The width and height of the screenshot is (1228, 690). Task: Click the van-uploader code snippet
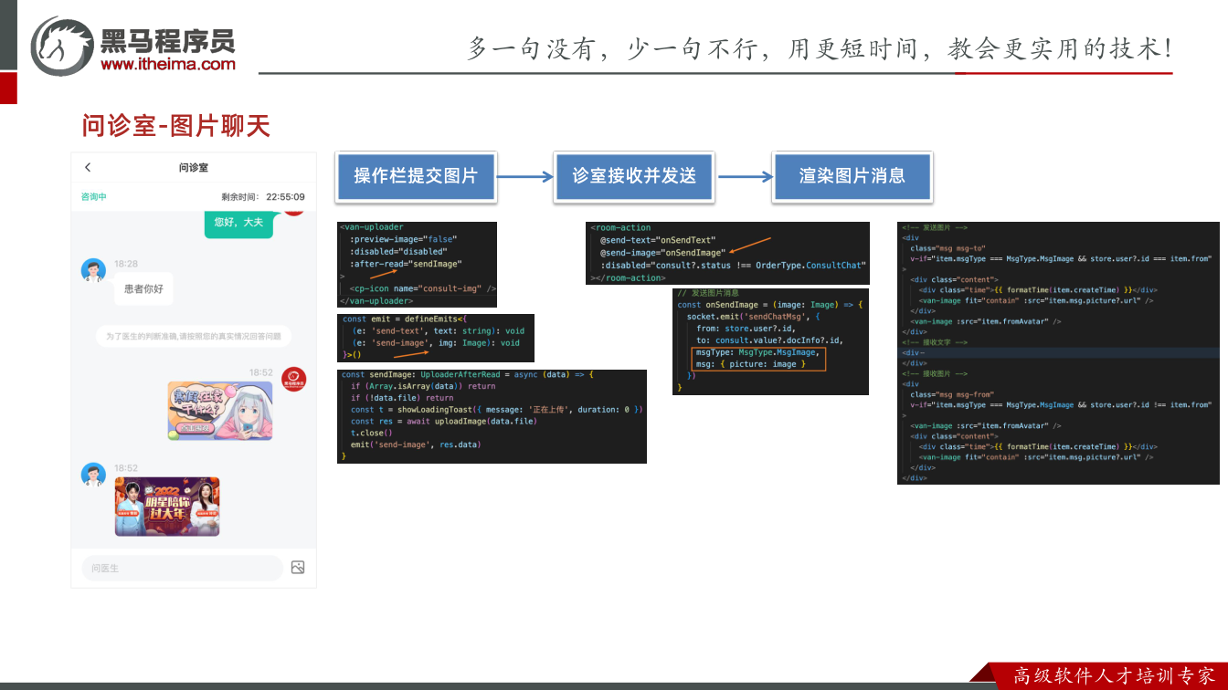417,264
